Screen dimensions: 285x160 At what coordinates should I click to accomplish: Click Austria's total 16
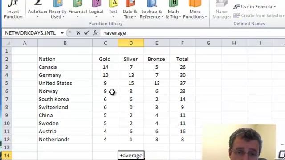[x=183, y=132]
